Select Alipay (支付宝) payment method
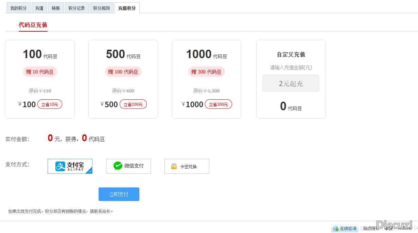 click(70, 166)
